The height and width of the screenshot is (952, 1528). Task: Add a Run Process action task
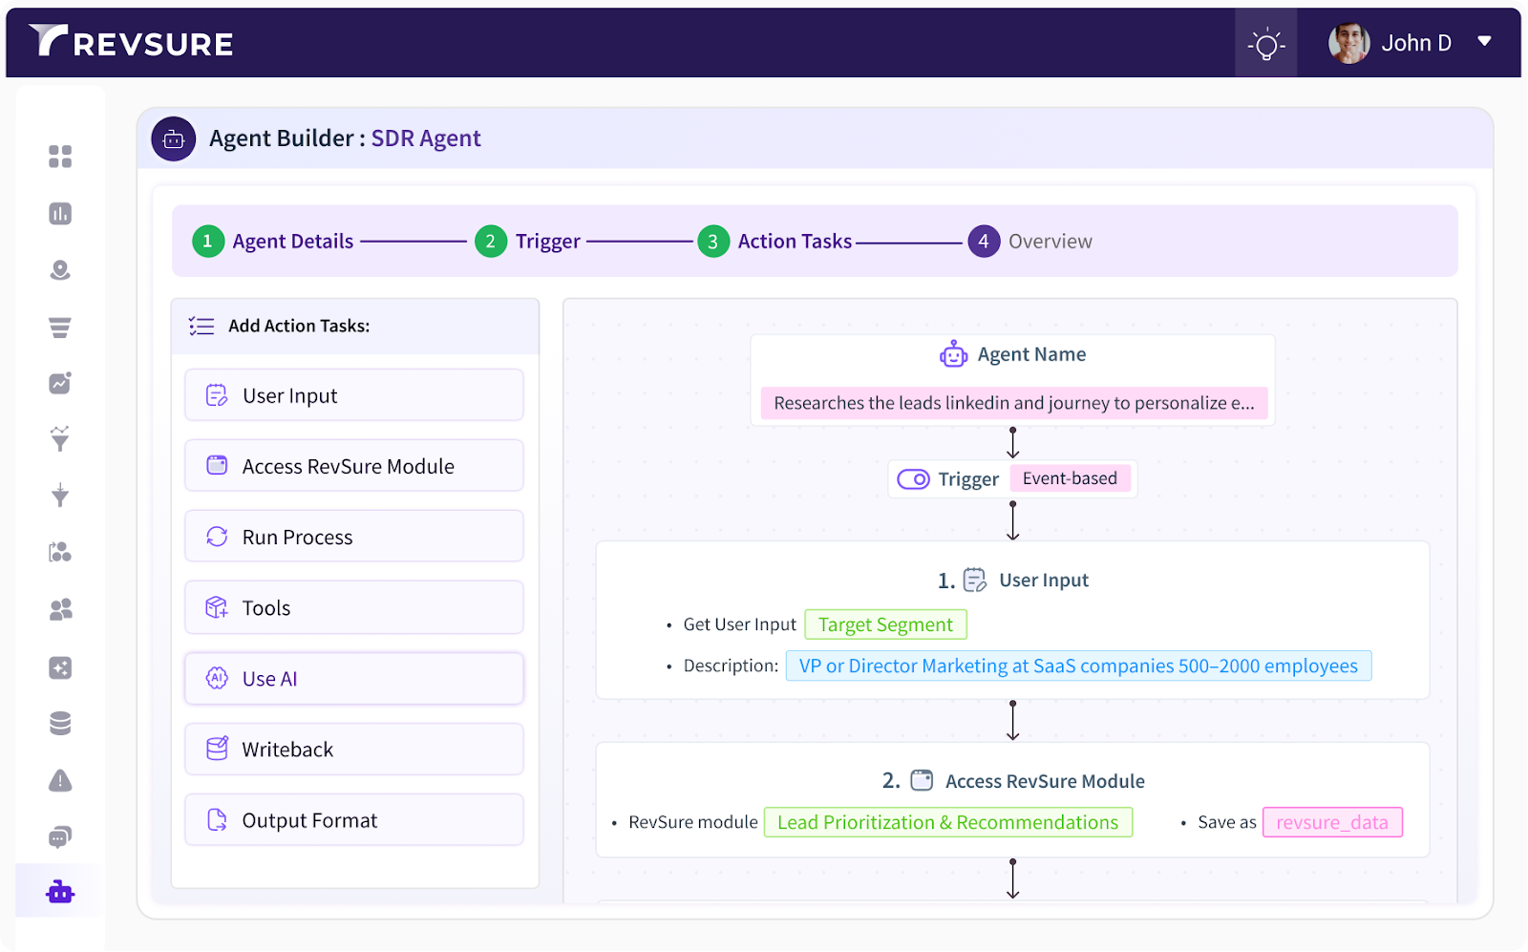click(354, 537)
